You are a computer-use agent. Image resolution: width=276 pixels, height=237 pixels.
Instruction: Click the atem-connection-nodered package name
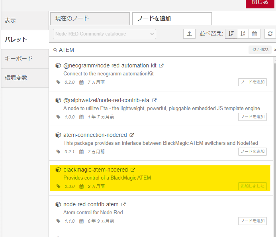[95, 135]
